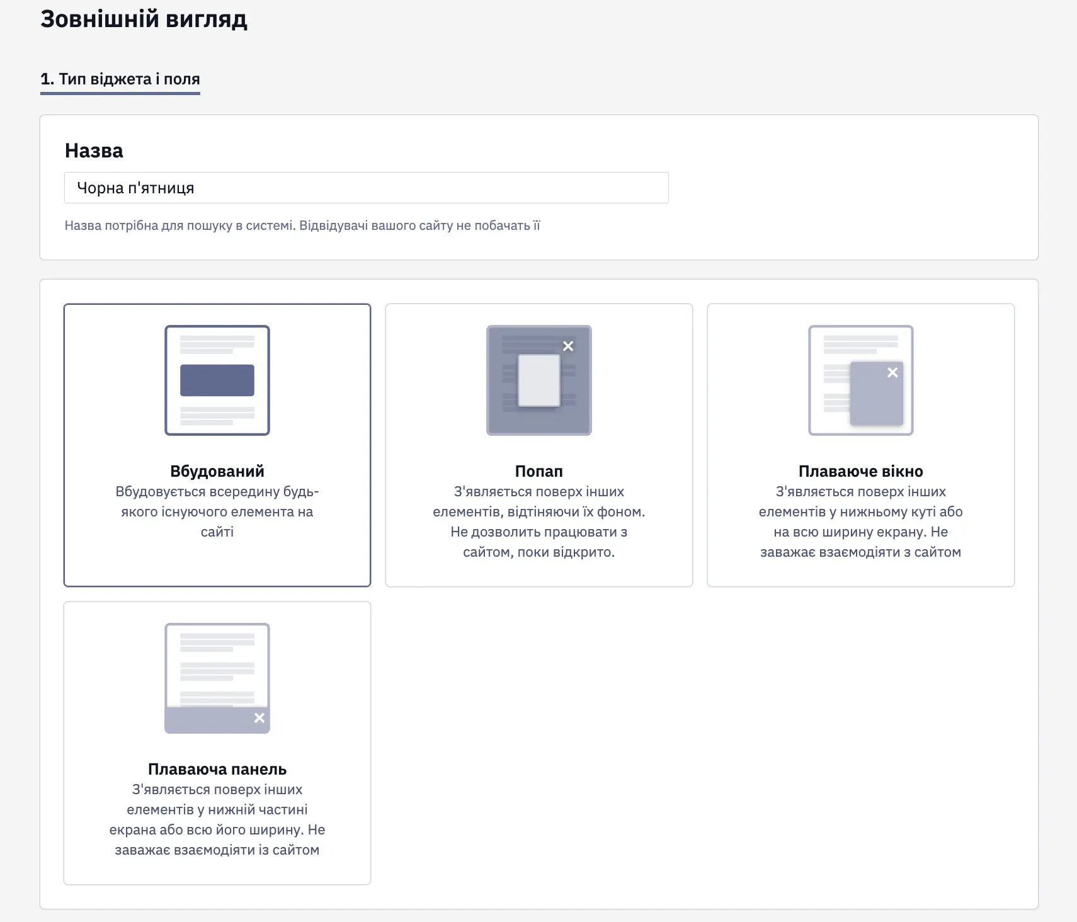The width and height of the screenshot is (1077, 922).
Task: Click the hint text 'Назва потрібна для пошуку в системі'
Action: point(179,225)
